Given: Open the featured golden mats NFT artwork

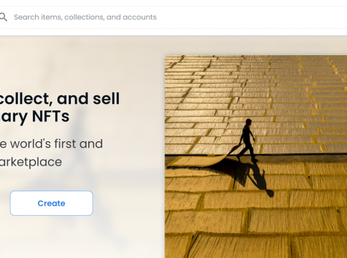Looking at the screenshot, I should coord(255,156).
